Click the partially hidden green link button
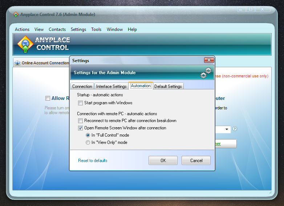Screen dimensions: 284x206 [226, 144]
